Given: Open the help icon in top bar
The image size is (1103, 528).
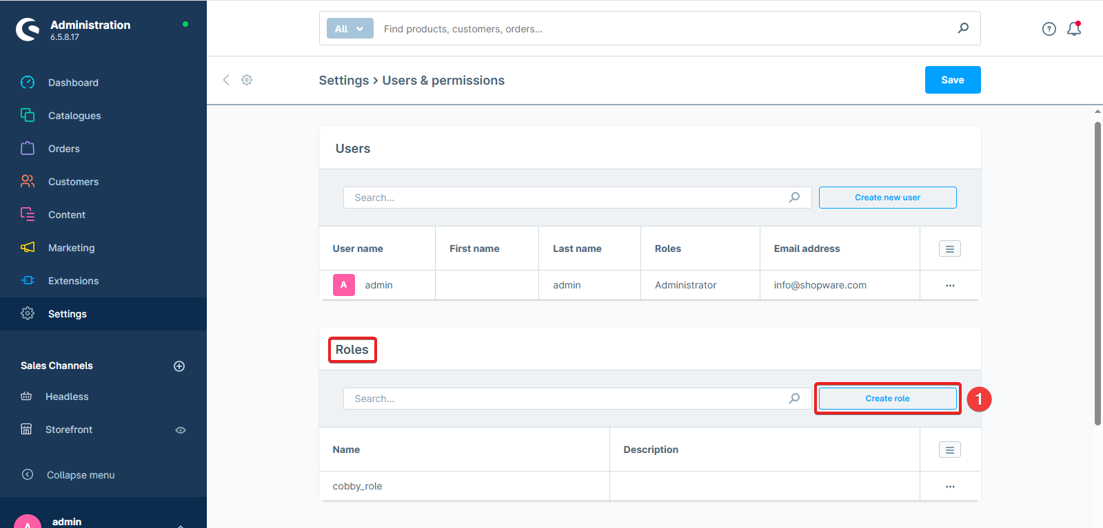Looking at the screenshot, I should tap(1049, 29).
